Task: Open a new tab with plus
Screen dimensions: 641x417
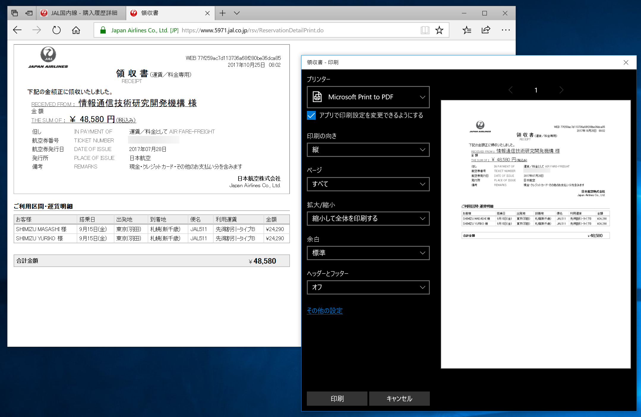Action: point(222,13)
